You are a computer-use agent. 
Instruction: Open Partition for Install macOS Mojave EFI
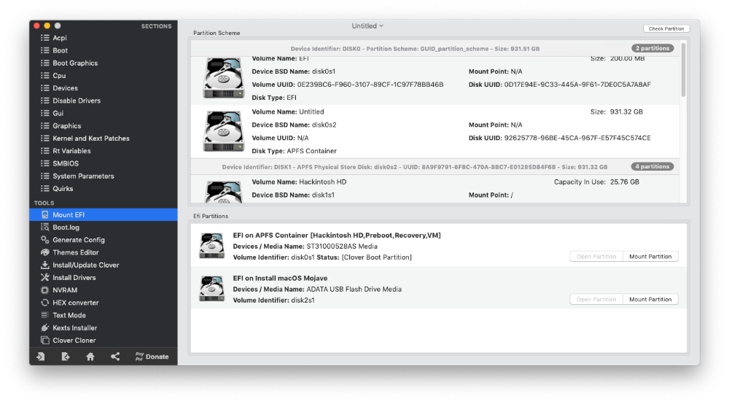[596, 300]
